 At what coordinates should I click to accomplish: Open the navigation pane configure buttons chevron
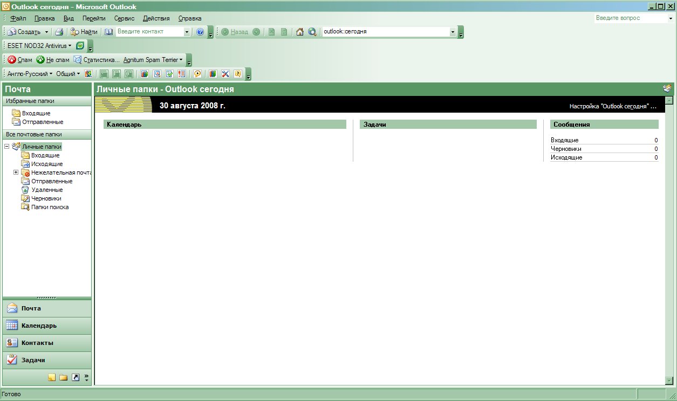86,377
